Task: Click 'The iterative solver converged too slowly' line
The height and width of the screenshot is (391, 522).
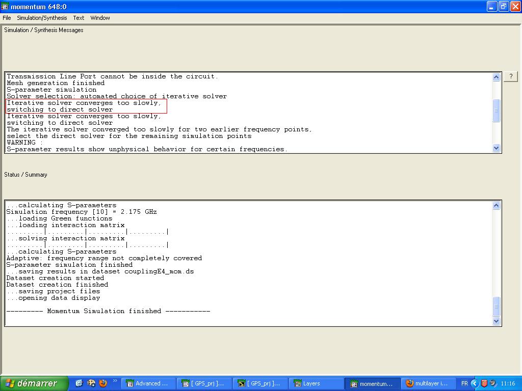Action: (x=159, y=129)
